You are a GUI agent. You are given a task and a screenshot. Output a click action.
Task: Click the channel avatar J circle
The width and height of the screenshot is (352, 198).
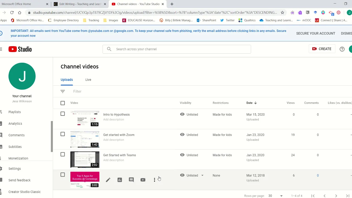(x=22, y=76)
